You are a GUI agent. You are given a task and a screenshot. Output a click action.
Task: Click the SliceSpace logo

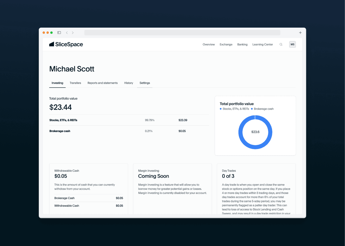tap(66, 44)
